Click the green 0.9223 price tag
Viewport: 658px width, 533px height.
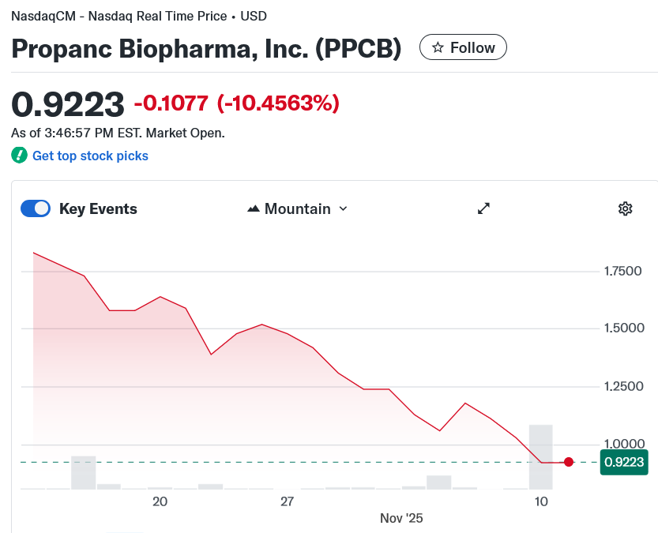tap(624, 462)
